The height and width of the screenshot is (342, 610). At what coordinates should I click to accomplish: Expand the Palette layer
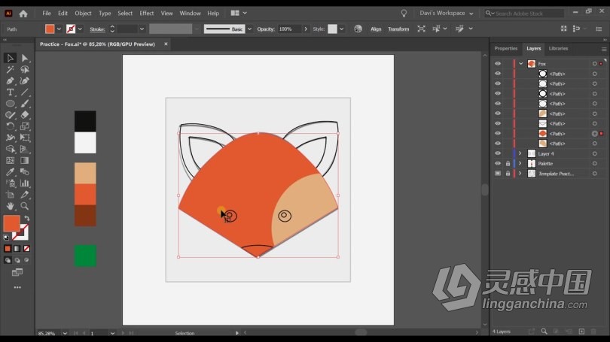(x=520, y=164)
